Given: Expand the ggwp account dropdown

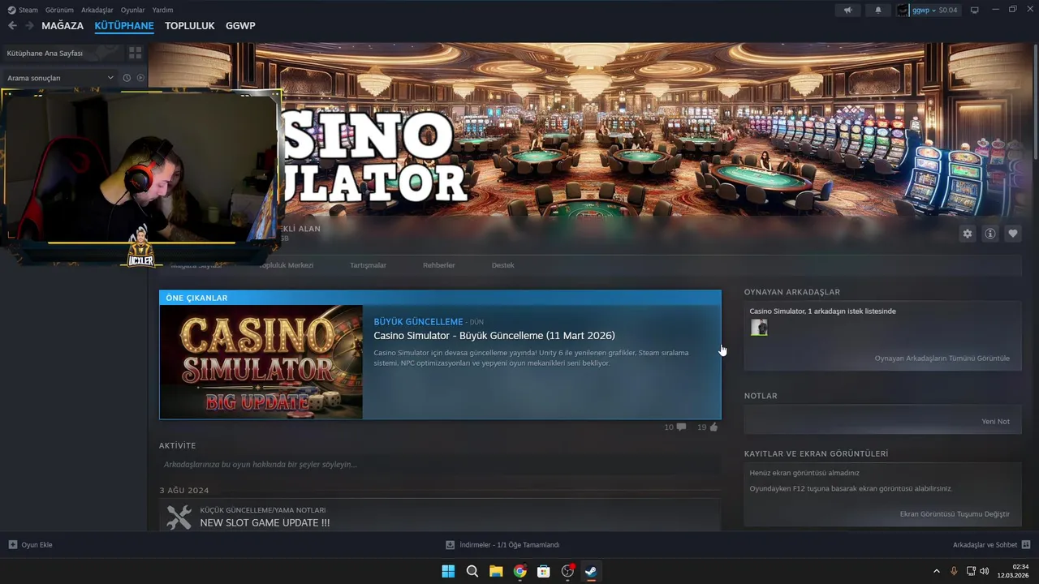Looking at the screenshot, I should tap(933, 10).
